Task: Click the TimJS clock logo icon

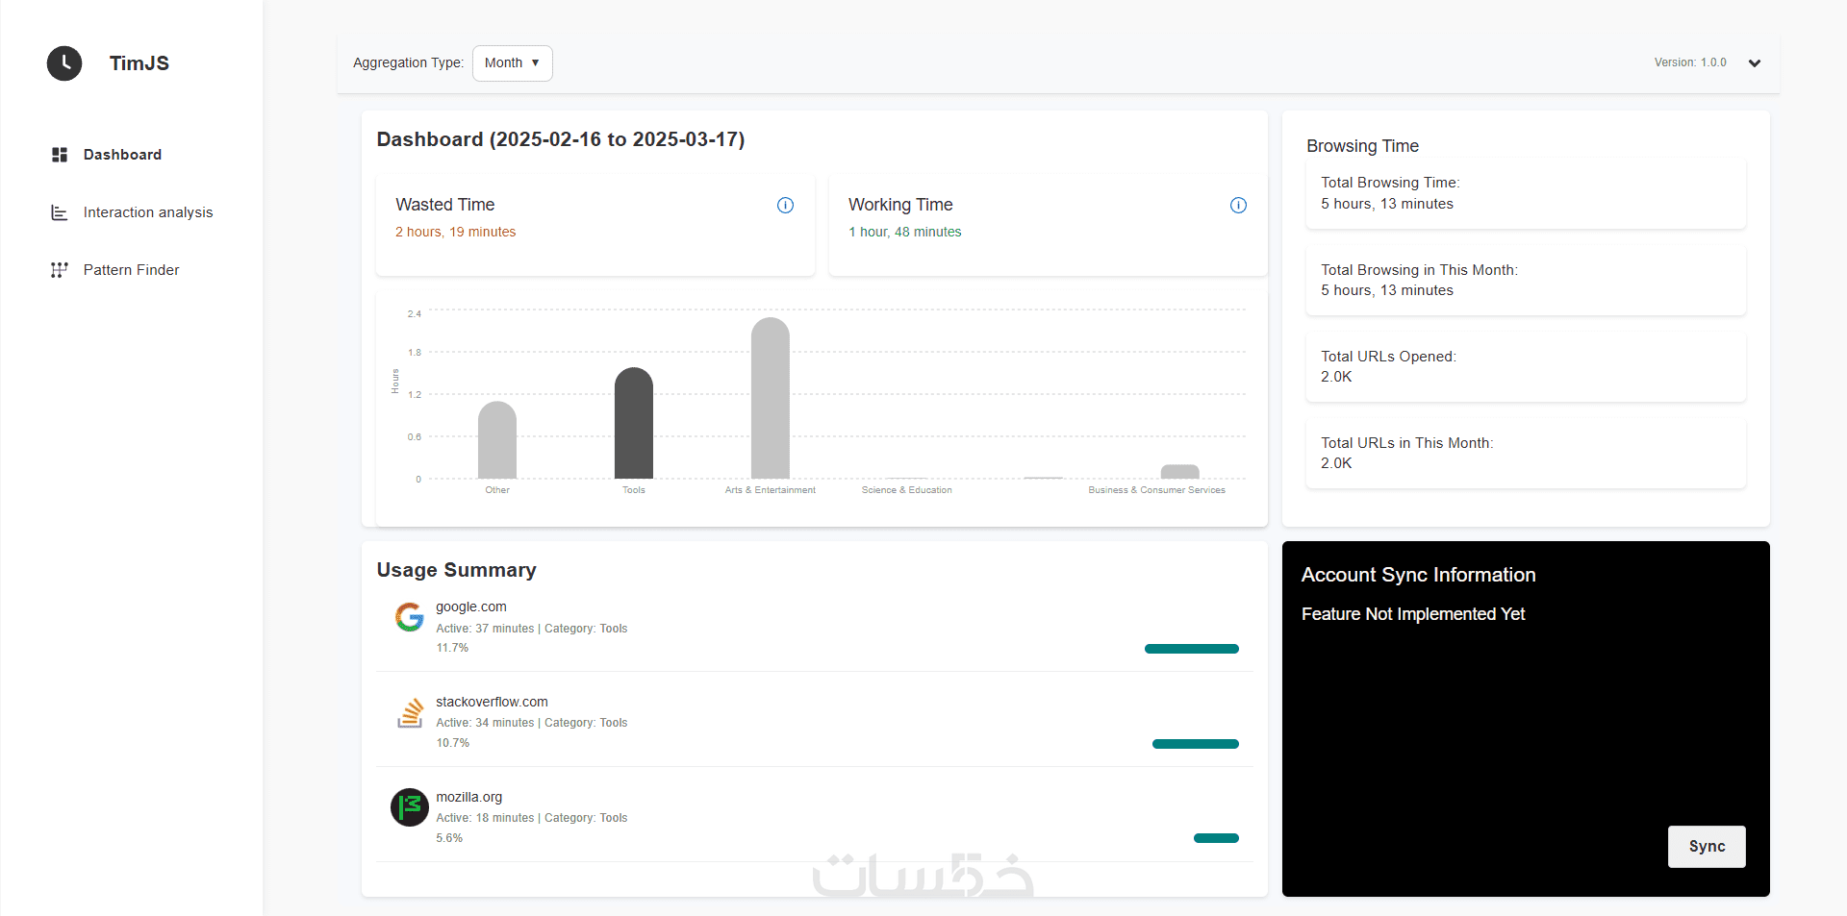Action: [x=64, y=63]
